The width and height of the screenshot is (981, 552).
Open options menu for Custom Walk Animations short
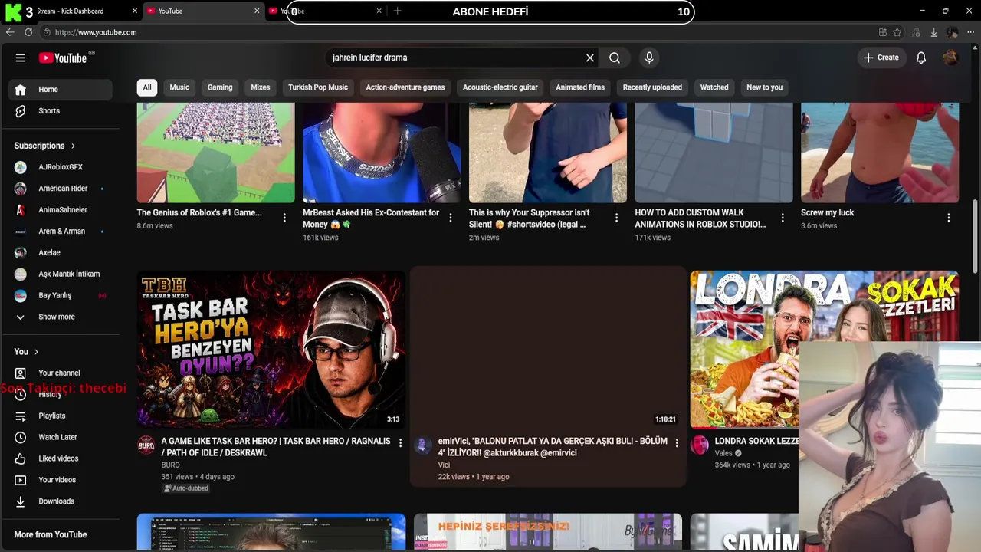[x=783, y=218]
